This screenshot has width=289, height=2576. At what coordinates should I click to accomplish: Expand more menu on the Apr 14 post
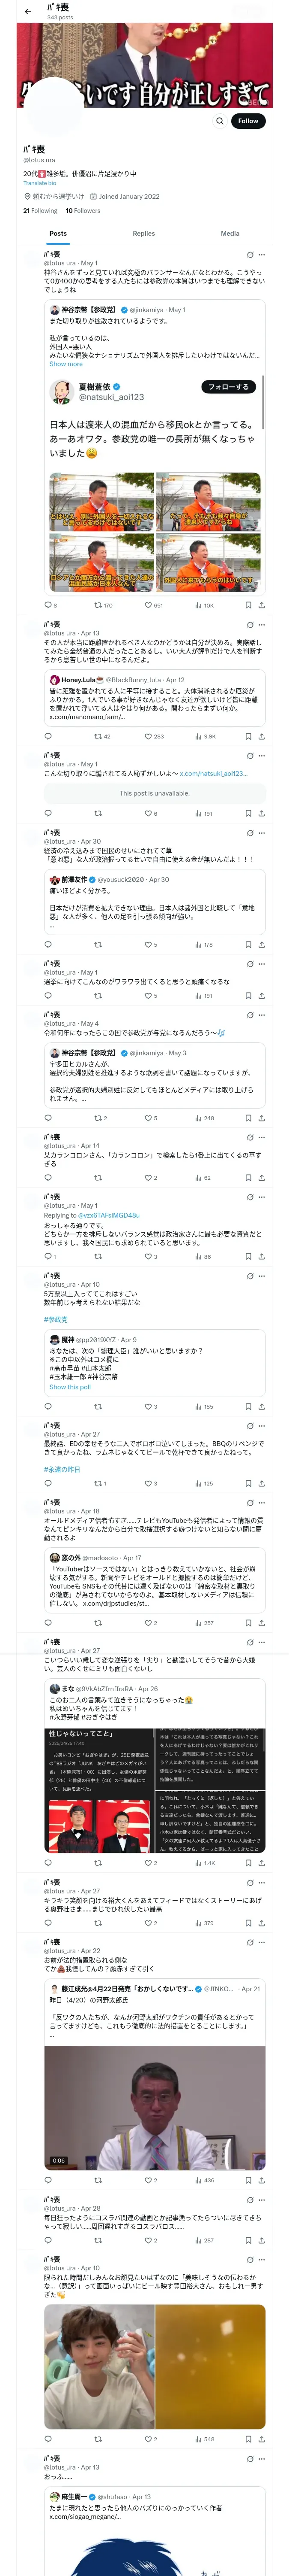pos(262,1137)
